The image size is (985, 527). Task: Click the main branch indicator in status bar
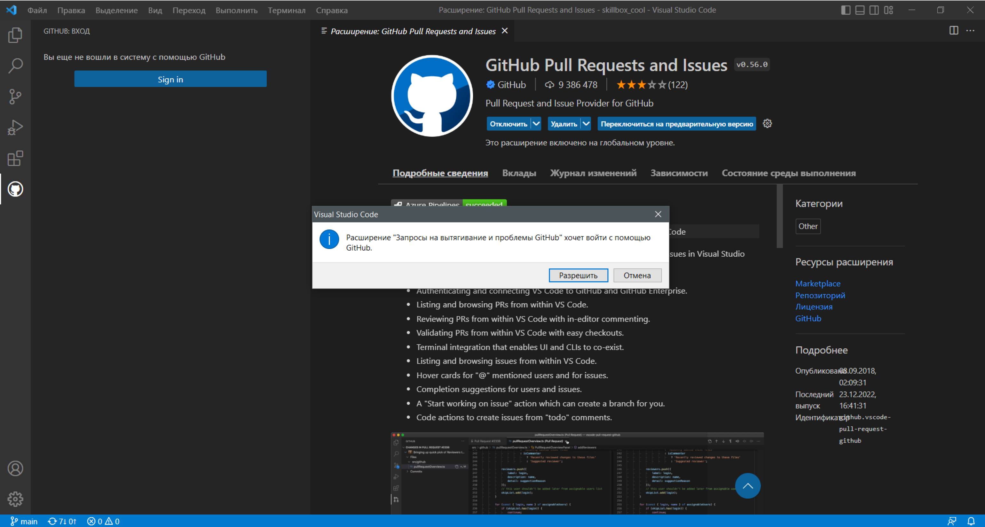click(24, 521)
